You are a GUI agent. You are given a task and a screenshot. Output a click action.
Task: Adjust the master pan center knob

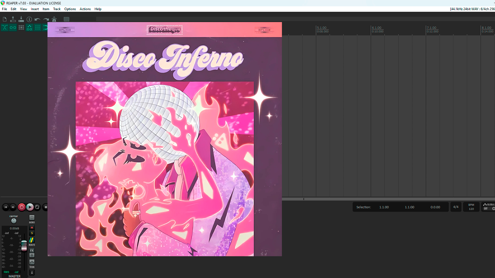(x=14, y=221)
